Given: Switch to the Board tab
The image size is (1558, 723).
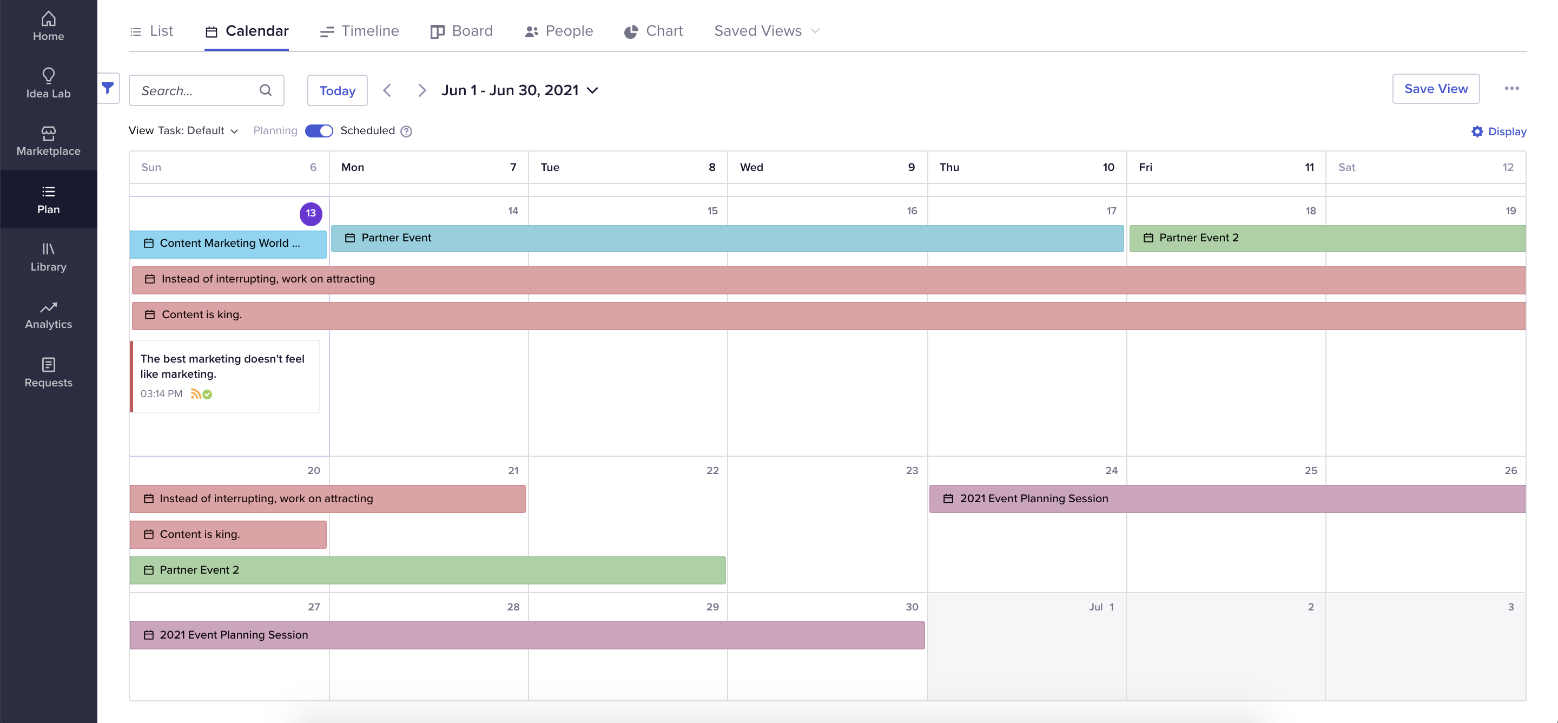Looking at the screenshot, I should coord(461,30).
